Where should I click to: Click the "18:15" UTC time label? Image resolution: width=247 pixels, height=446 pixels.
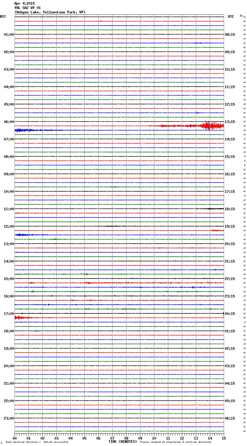point(230,209)
